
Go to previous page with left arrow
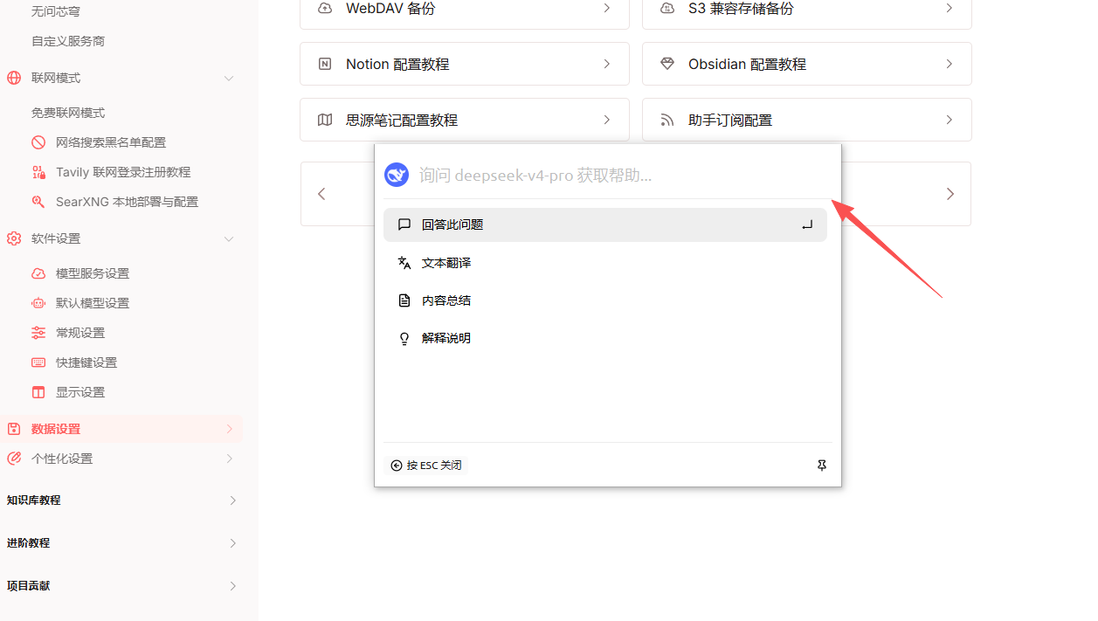click(x=321, y=194)
